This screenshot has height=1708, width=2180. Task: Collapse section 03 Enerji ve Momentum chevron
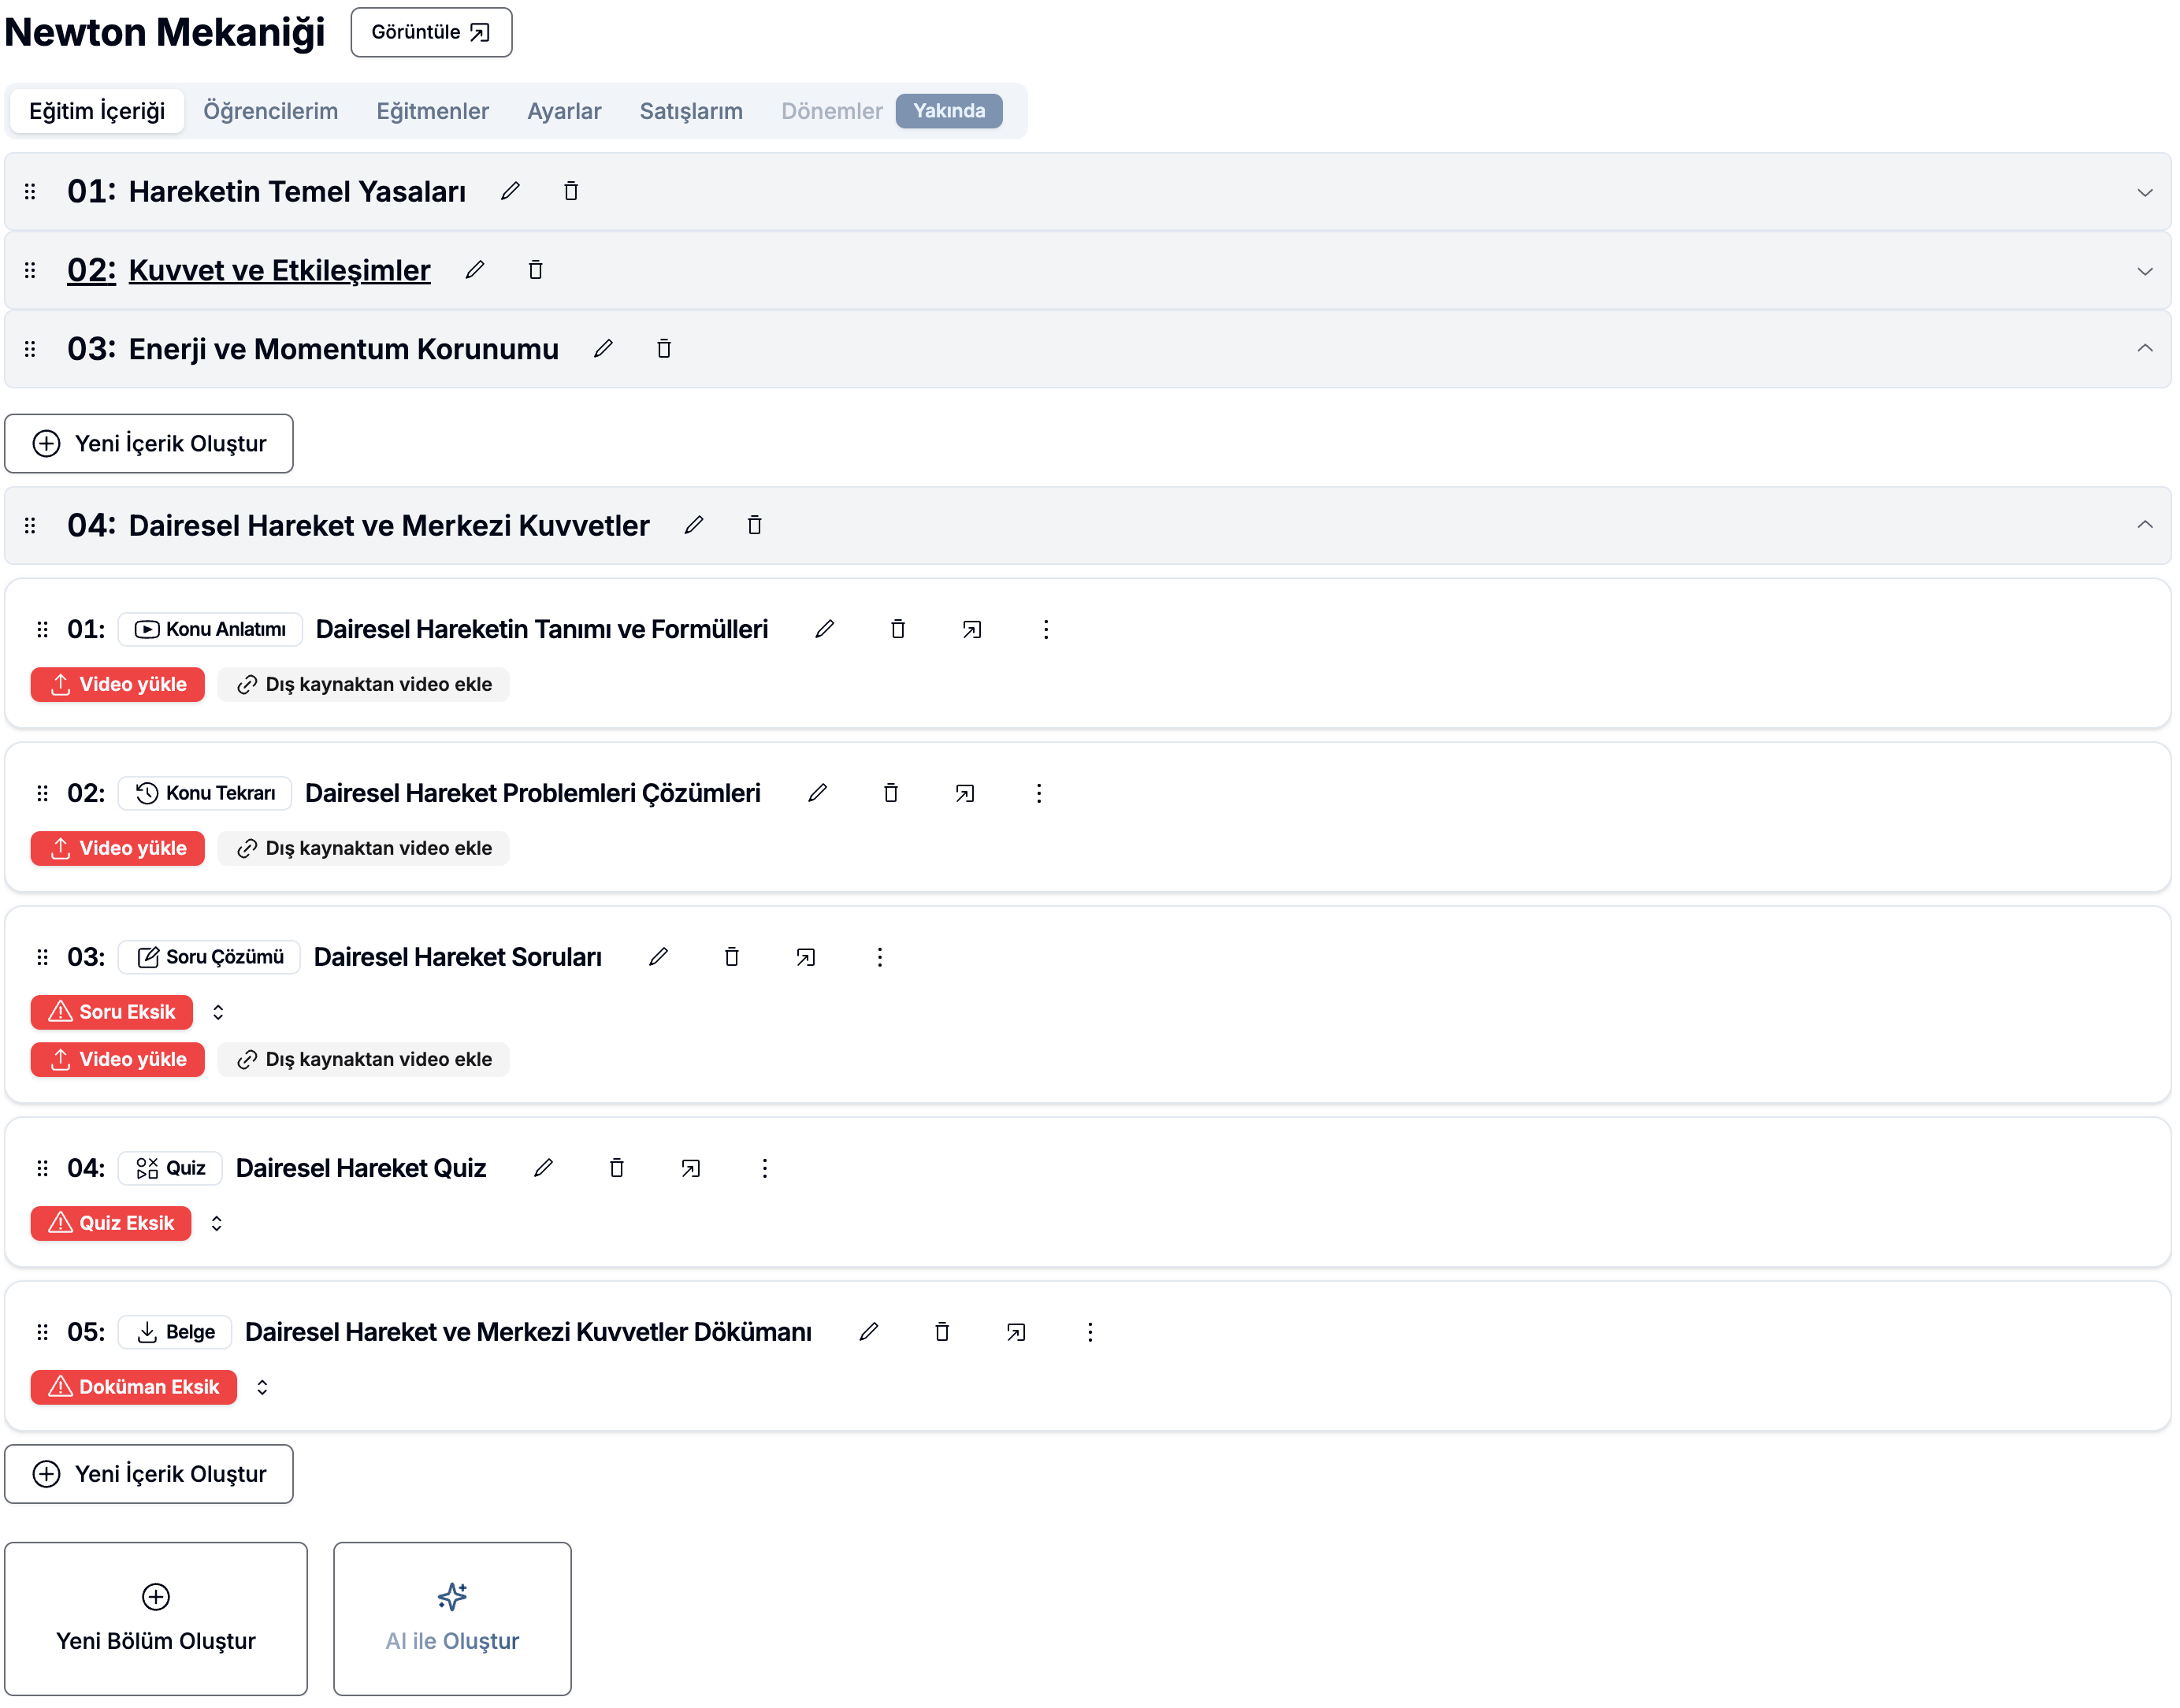(x=2145, y=348)
